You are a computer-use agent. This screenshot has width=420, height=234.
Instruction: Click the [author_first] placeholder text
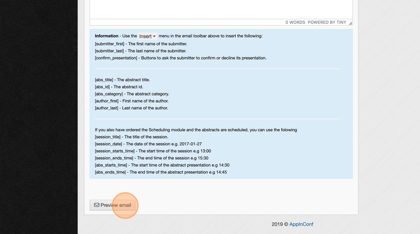(x=106, y=101)
